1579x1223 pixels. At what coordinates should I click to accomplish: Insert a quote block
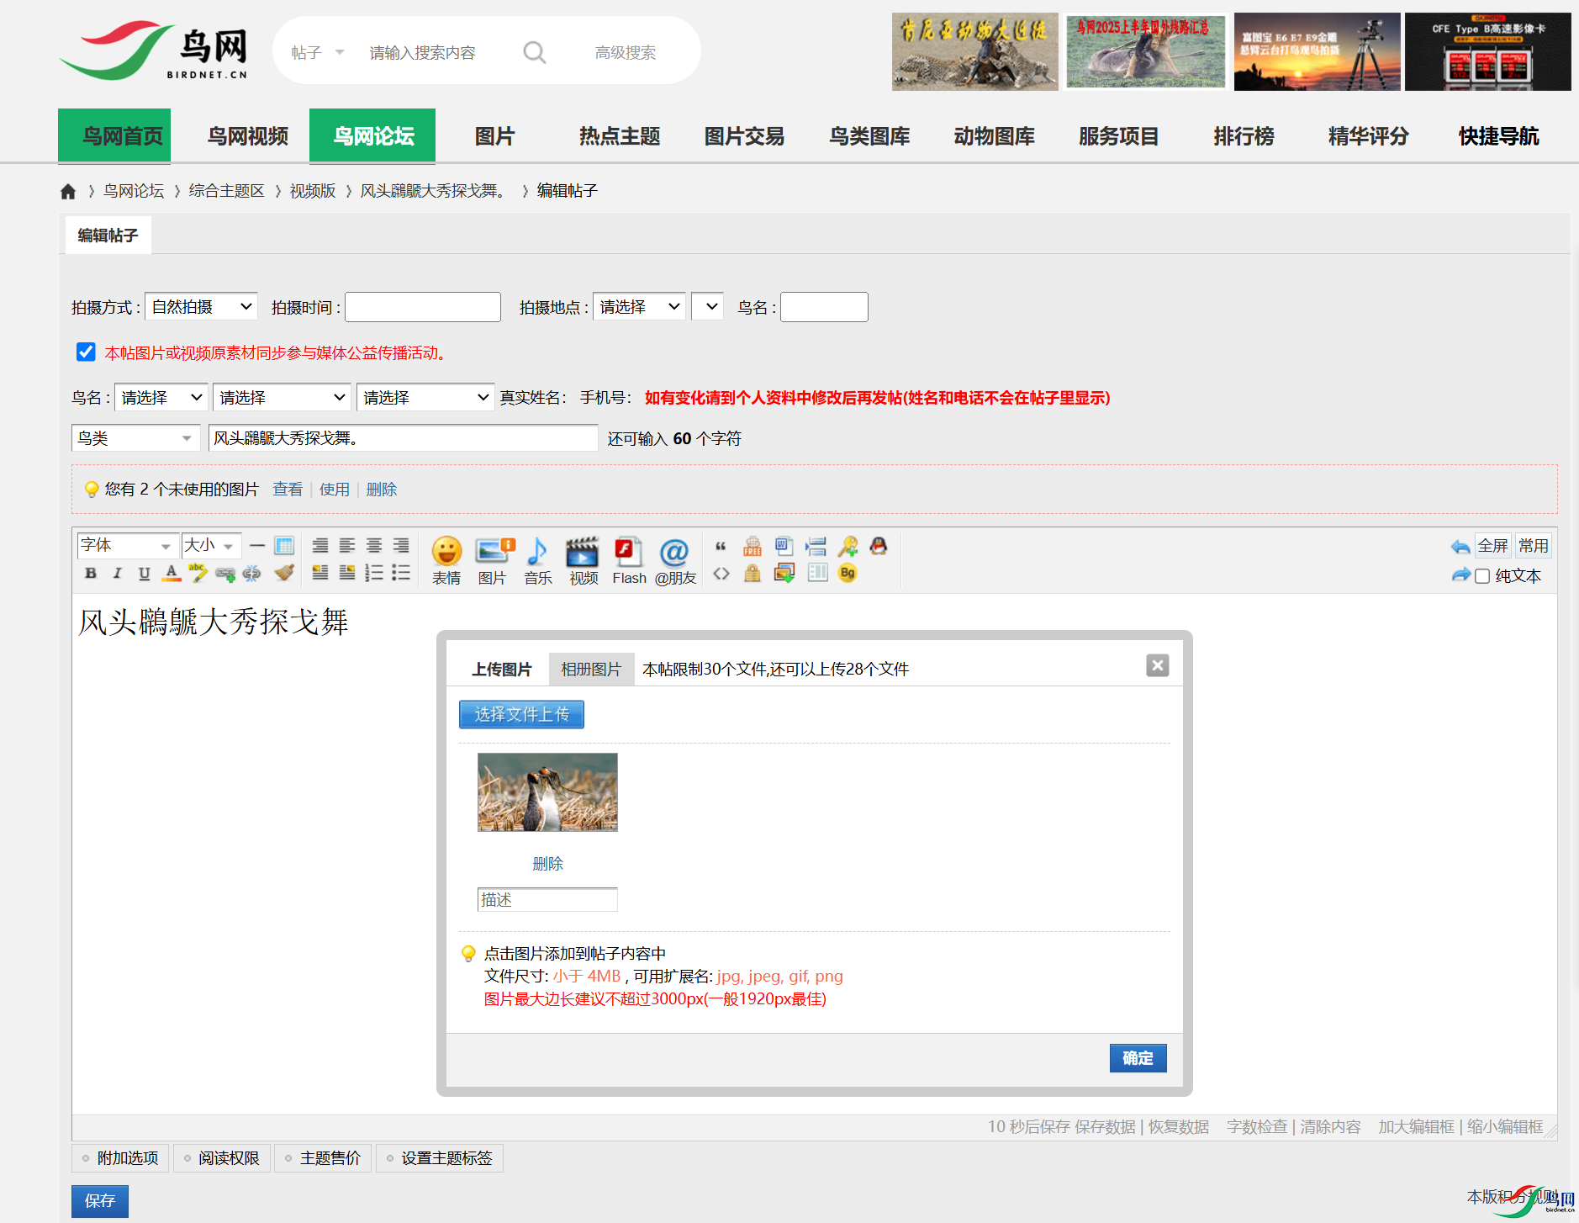[721, 546]
